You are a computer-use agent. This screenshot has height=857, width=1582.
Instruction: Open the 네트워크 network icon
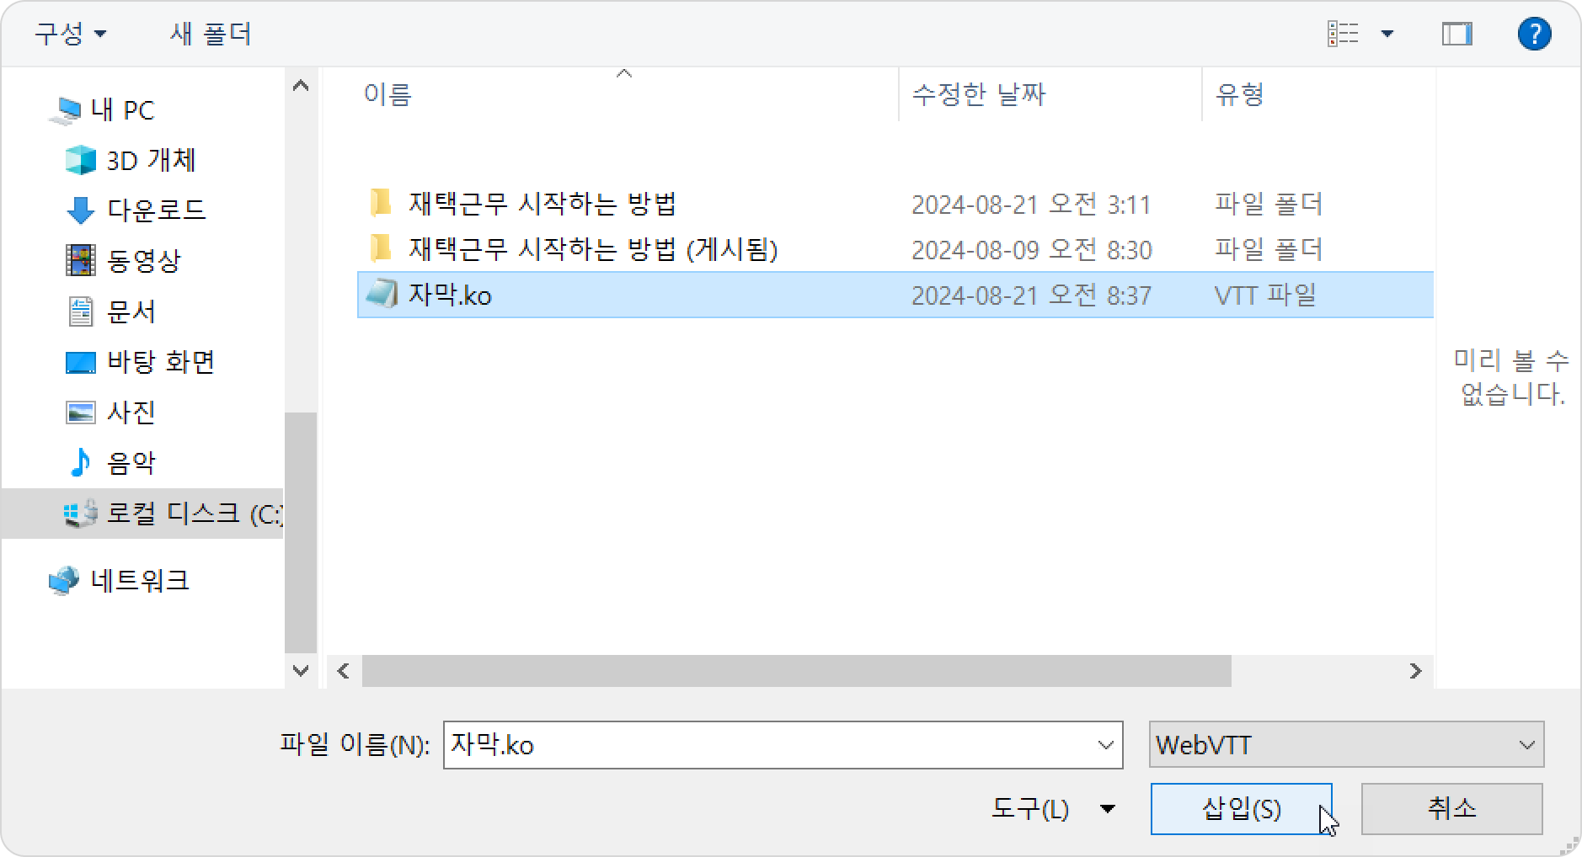(x=64, y=580)
